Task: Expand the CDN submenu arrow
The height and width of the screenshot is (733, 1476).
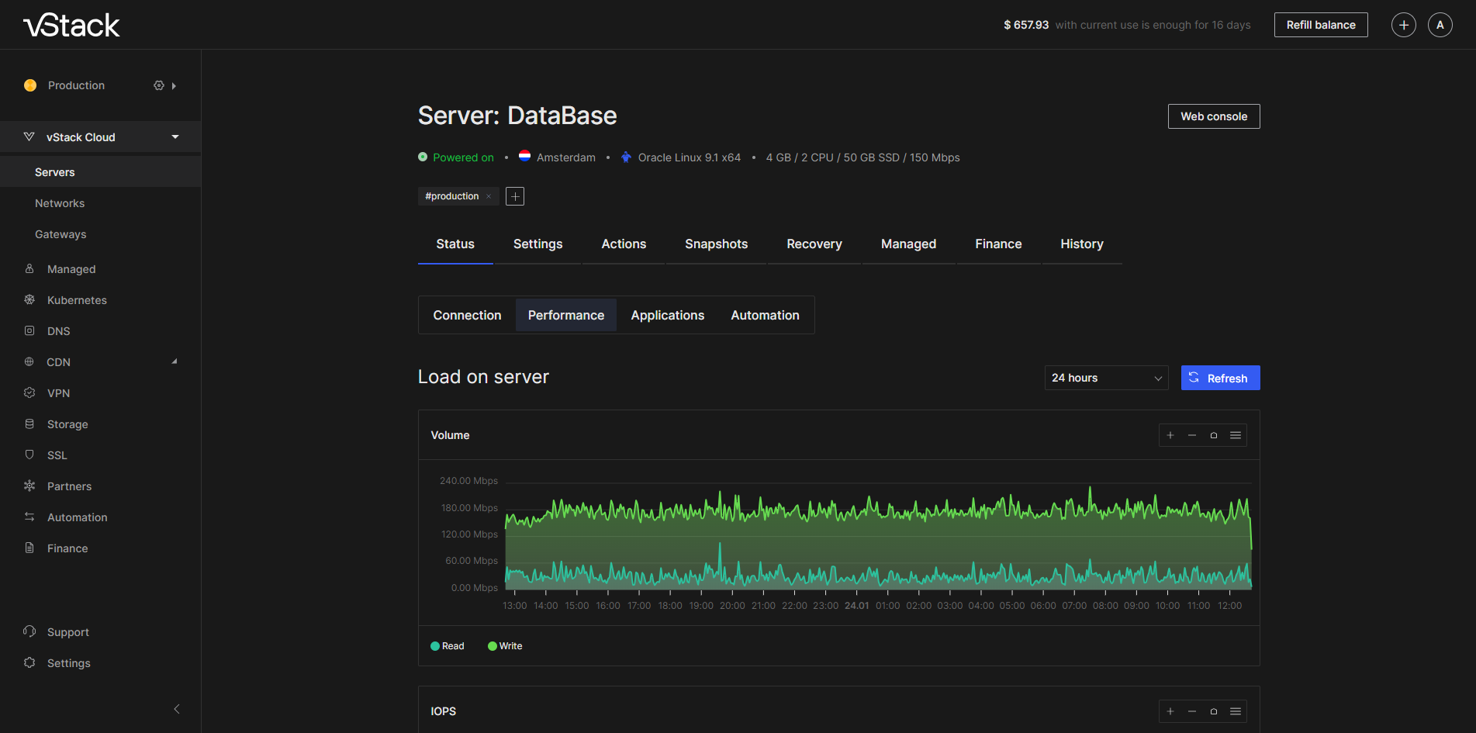Action: [x=175, y=361]
